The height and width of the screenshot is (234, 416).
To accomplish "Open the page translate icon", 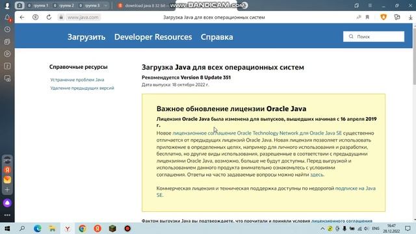I will (x=359, y=18).
